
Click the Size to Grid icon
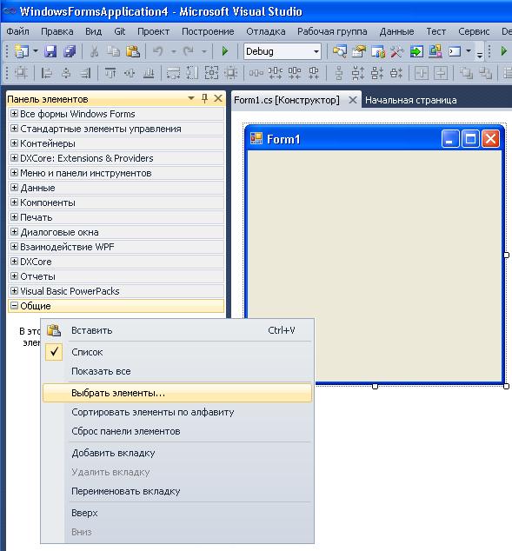tap(231, 73)
